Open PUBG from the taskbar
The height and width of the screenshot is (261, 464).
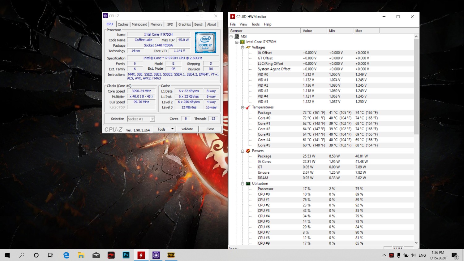click(x=171, y=255)
